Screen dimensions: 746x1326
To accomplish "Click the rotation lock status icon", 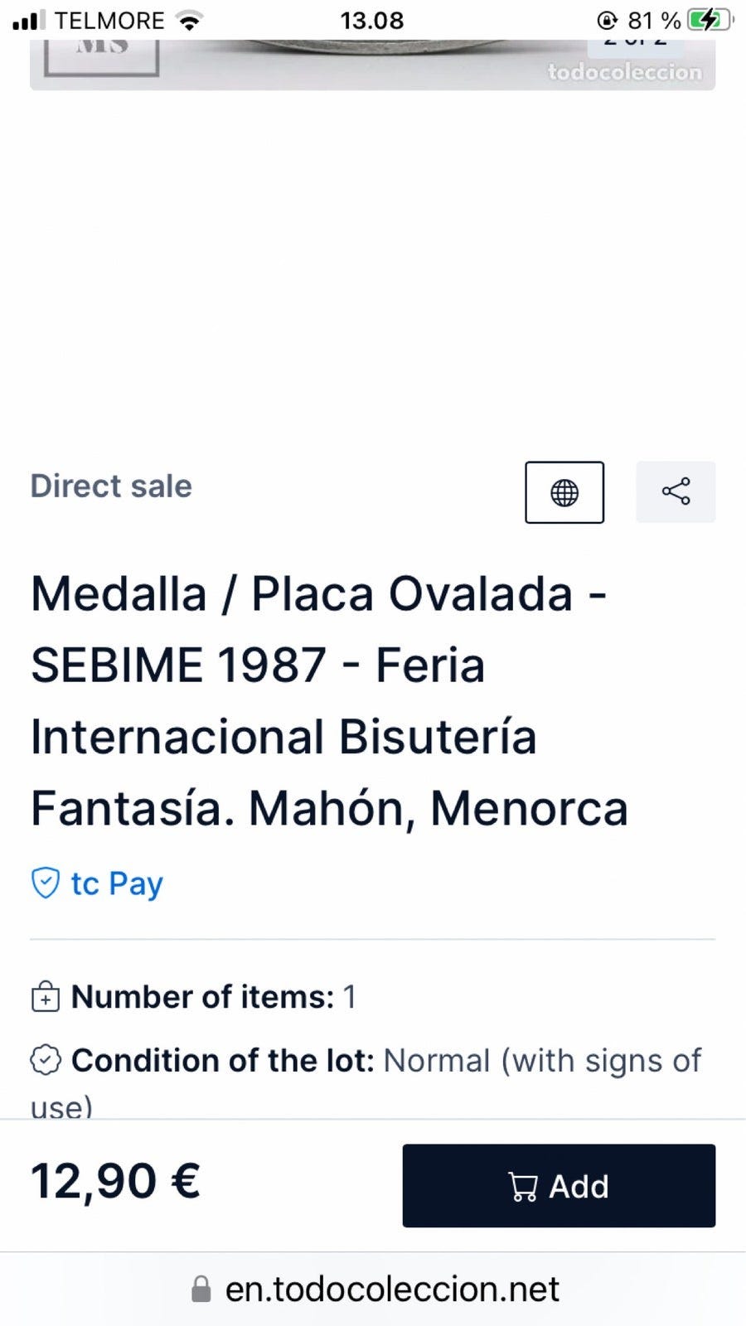I will (x=608, y=21).
